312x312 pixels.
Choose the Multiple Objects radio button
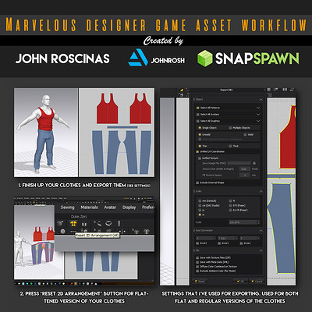click(230, 128)
